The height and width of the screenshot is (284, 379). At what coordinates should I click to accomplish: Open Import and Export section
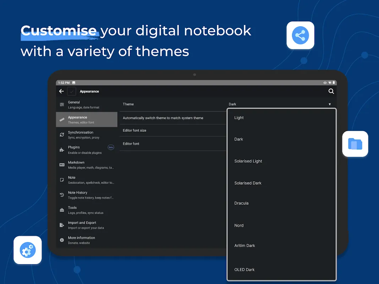click(x=87, y=225)
